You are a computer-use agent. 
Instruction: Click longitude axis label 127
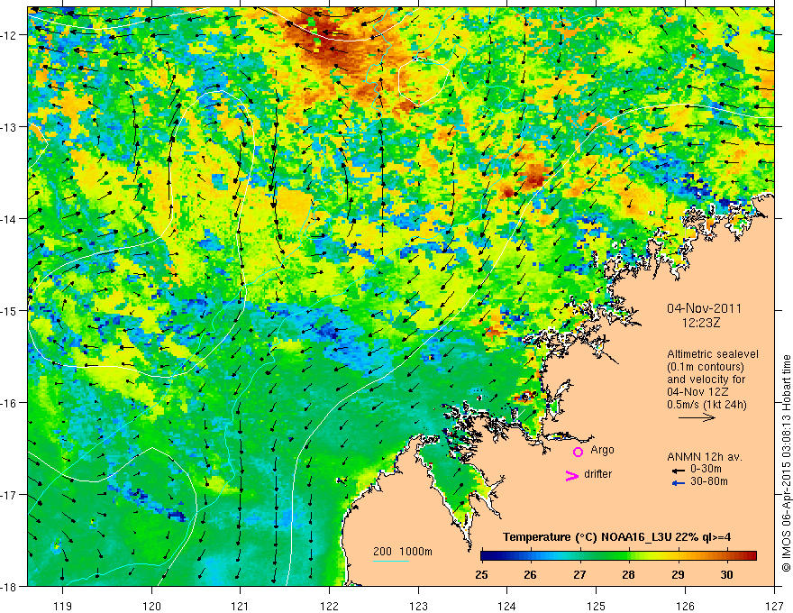click(774, 606)
